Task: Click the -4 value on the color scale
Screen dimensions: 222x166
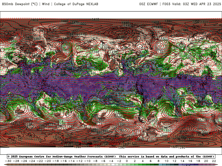Action: pyautogui.click(x=111, y=161)
